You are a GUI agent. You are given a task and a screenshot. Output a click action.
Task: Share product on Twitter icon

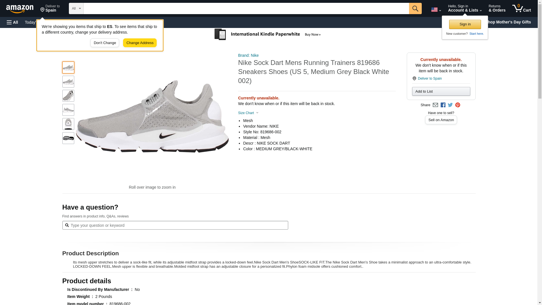(450, 105)
